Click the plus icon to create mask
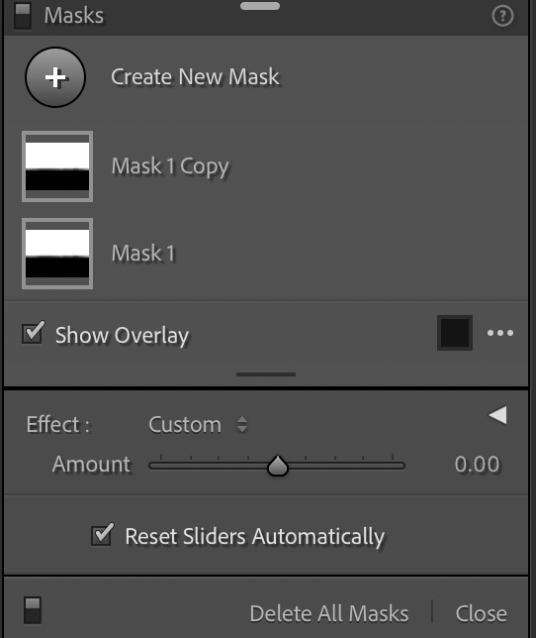 [x=55, y=77]
